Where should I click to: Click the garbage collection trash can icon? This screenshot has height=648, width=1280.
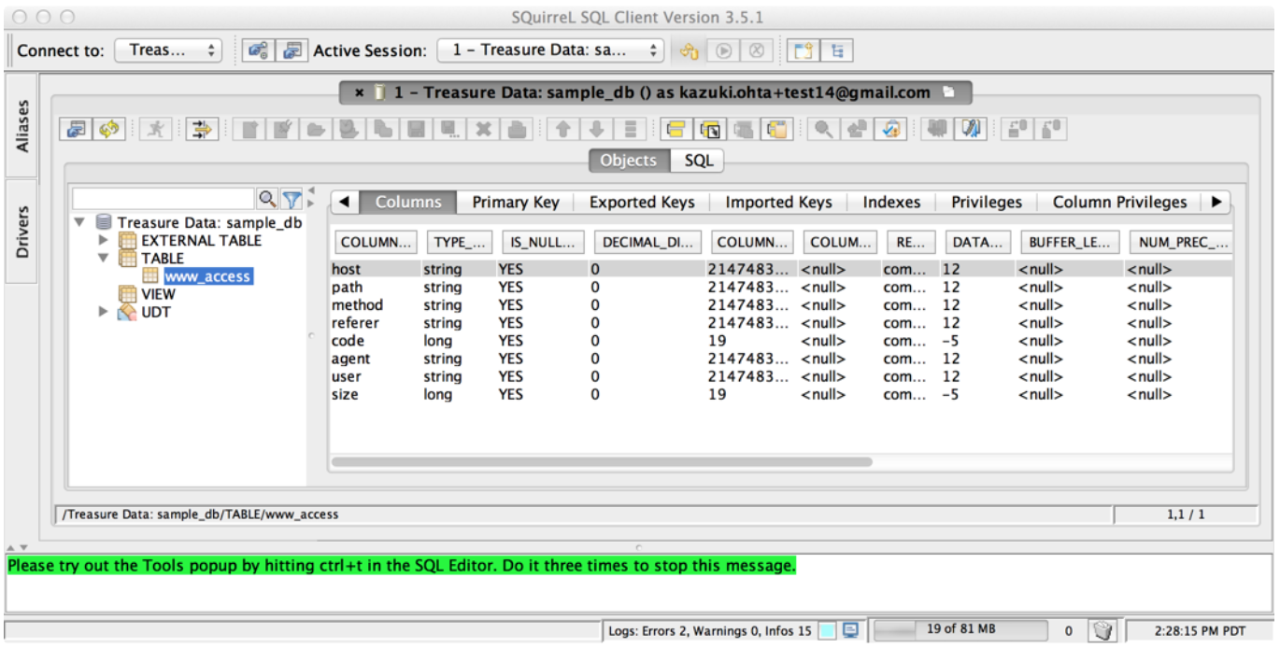(x=1102, y=630)
